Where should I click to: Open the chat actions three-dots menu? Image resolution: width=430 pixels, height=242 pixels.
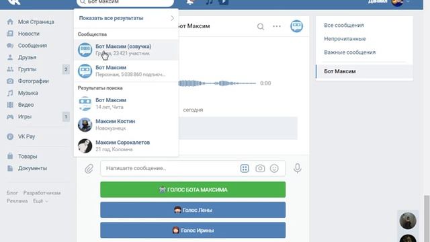pos(277,26)
